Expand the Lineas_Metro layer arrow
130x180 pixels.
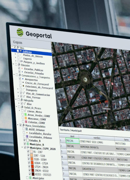[19, 111]
